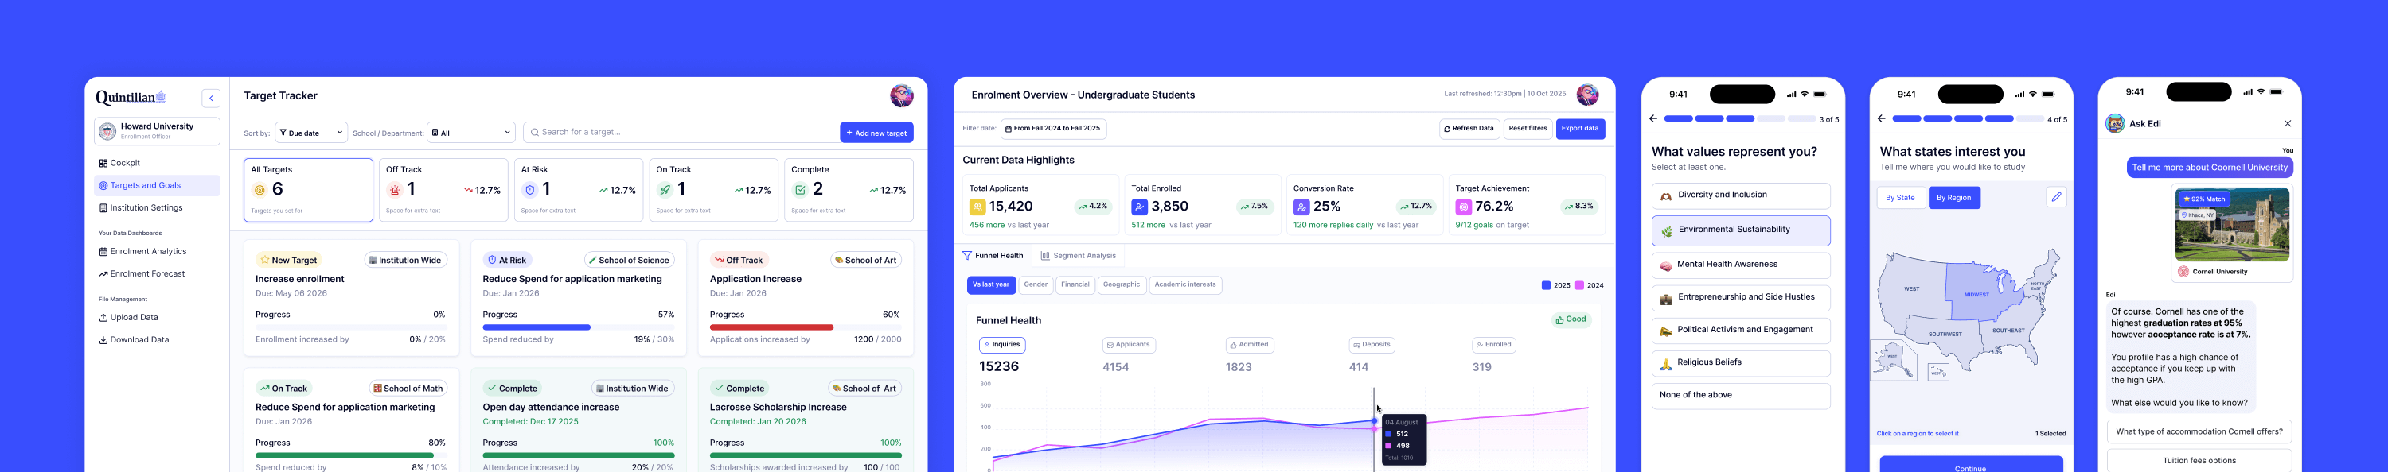Select the Geographic segment filter

coord(1122,285)
